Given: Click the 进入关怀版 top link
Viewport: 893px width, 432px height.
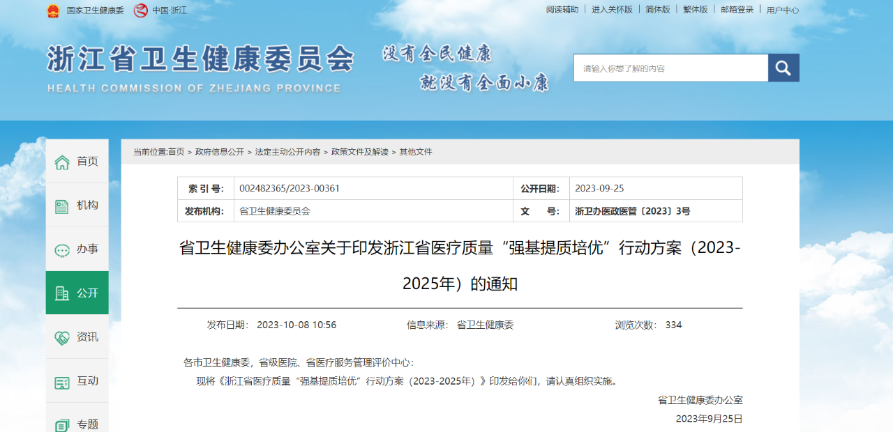Looking at the screenshot, I should coord(612,10).
